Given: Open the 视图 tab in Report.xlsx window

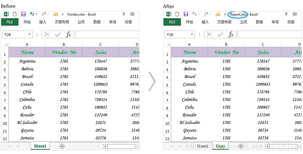Looking at the screenshot, I should [291, 22].
